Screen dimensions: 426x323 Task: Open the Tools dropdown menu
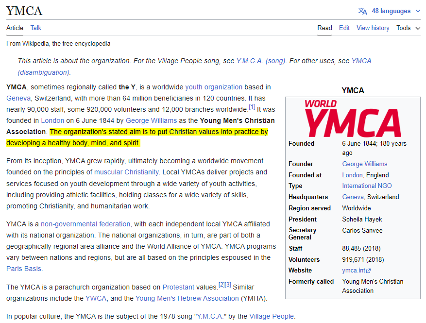pos(408,28)
